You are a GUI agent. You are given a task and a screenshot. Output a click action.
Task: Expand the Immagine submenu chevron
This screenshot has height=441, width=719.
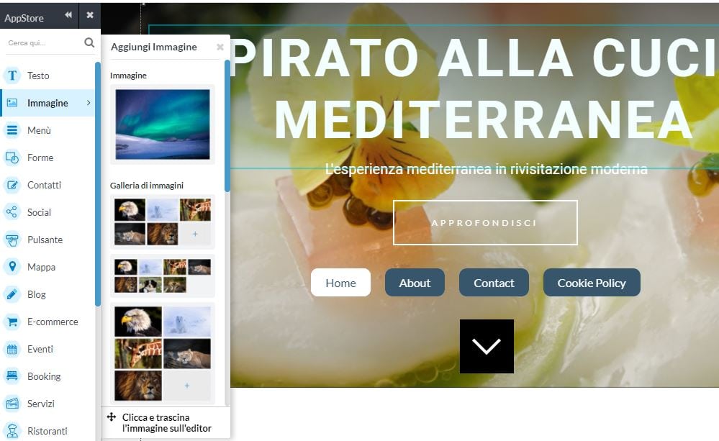89,103
